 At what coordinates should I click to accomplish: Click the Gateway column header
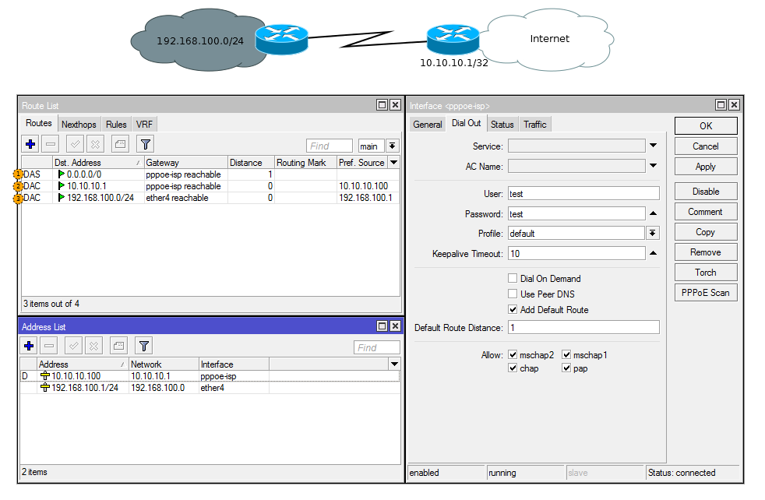pos(186,163)
